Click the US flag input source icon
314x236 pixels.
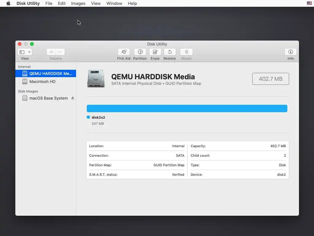click(x=309, y=3)
